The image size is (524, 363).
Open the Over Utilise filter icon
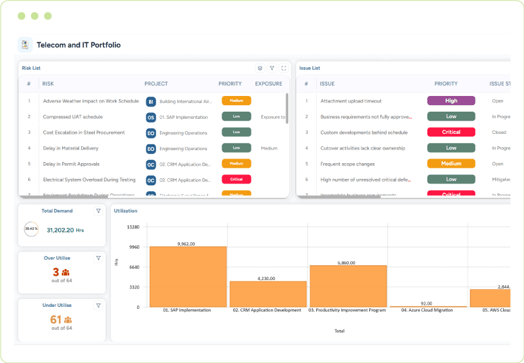point(99,258)
